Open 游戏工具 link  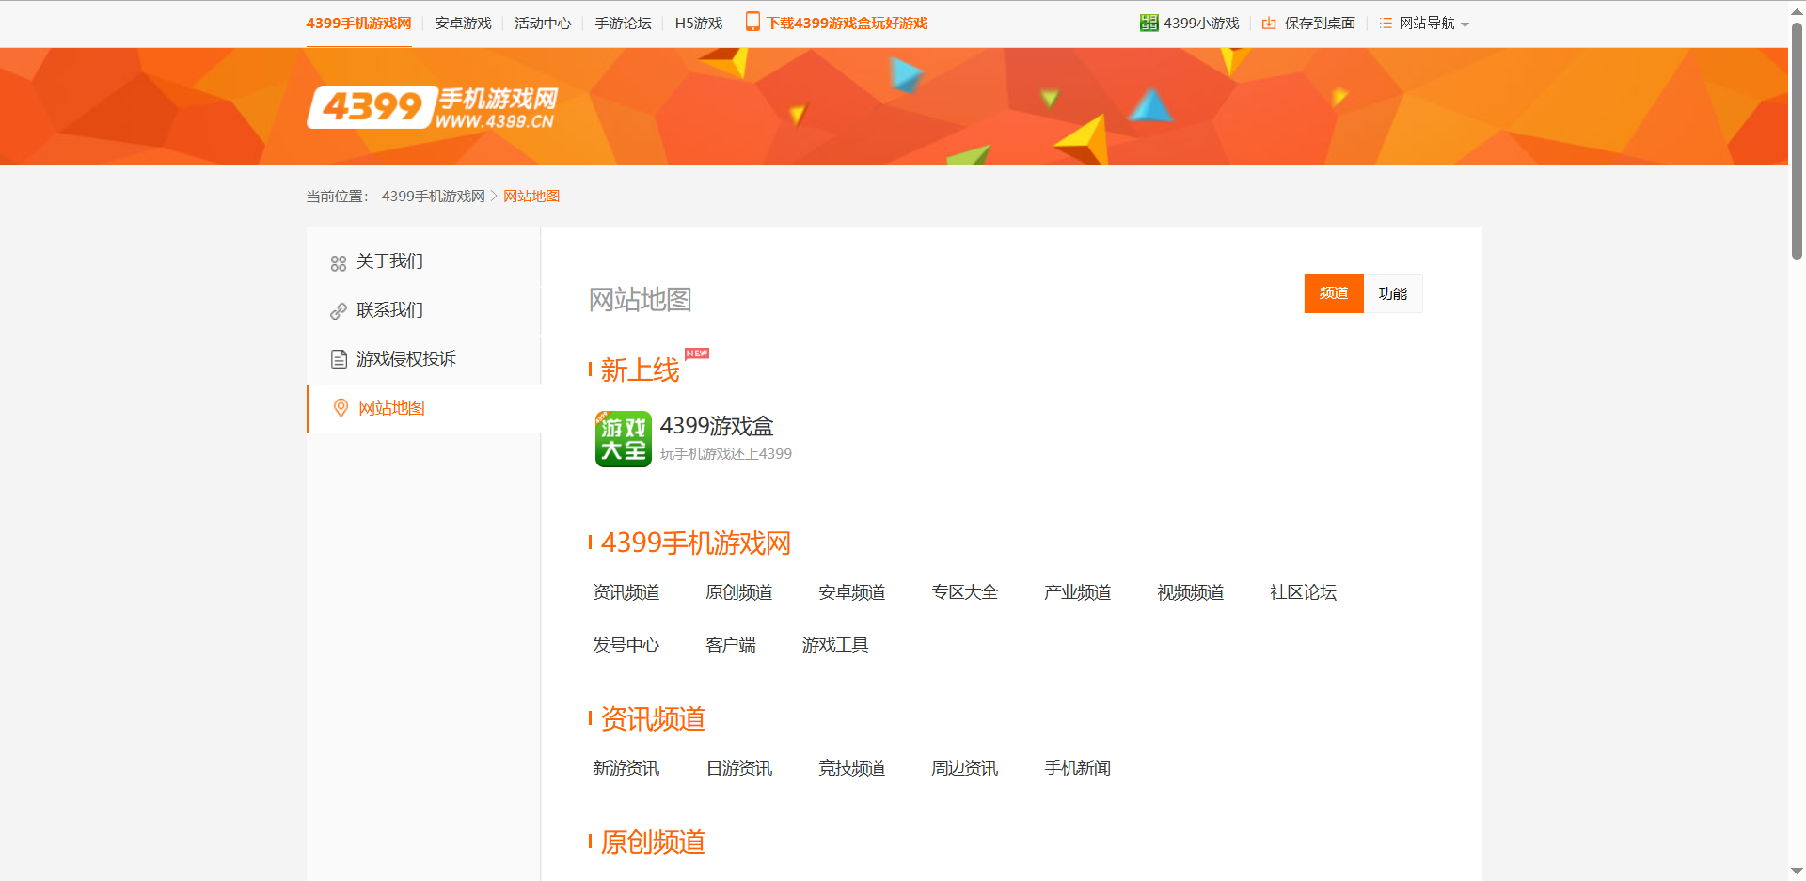(x=835, y=645)
